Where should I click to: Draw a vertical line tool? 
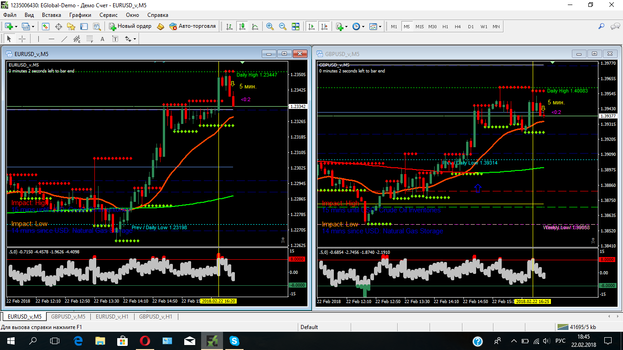[x=39, y=39]
